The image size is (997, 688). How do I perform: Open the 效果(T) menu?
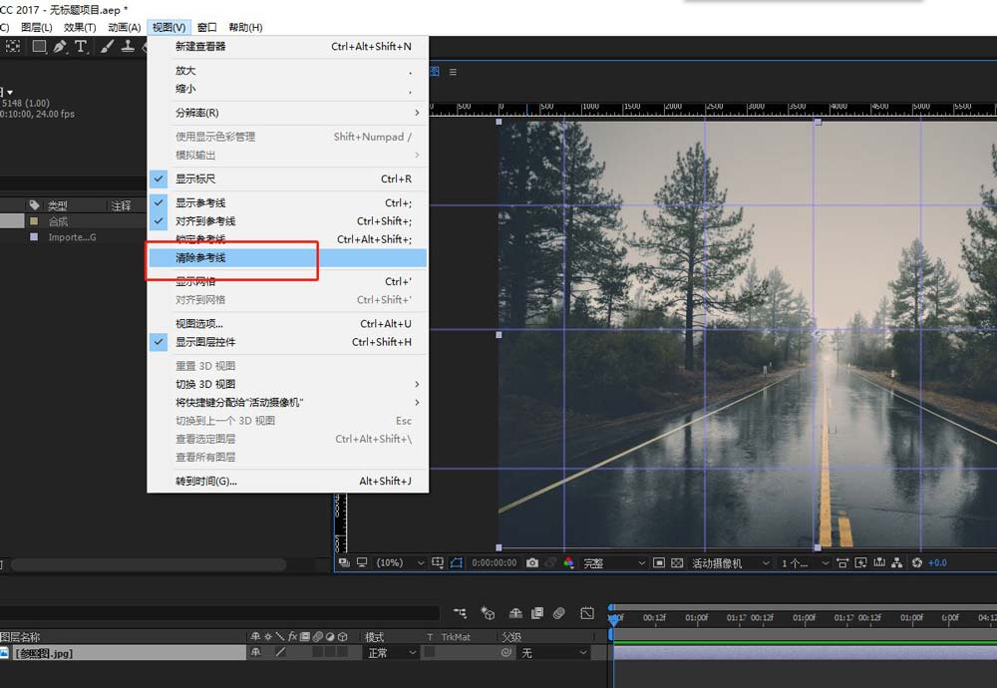80,27
